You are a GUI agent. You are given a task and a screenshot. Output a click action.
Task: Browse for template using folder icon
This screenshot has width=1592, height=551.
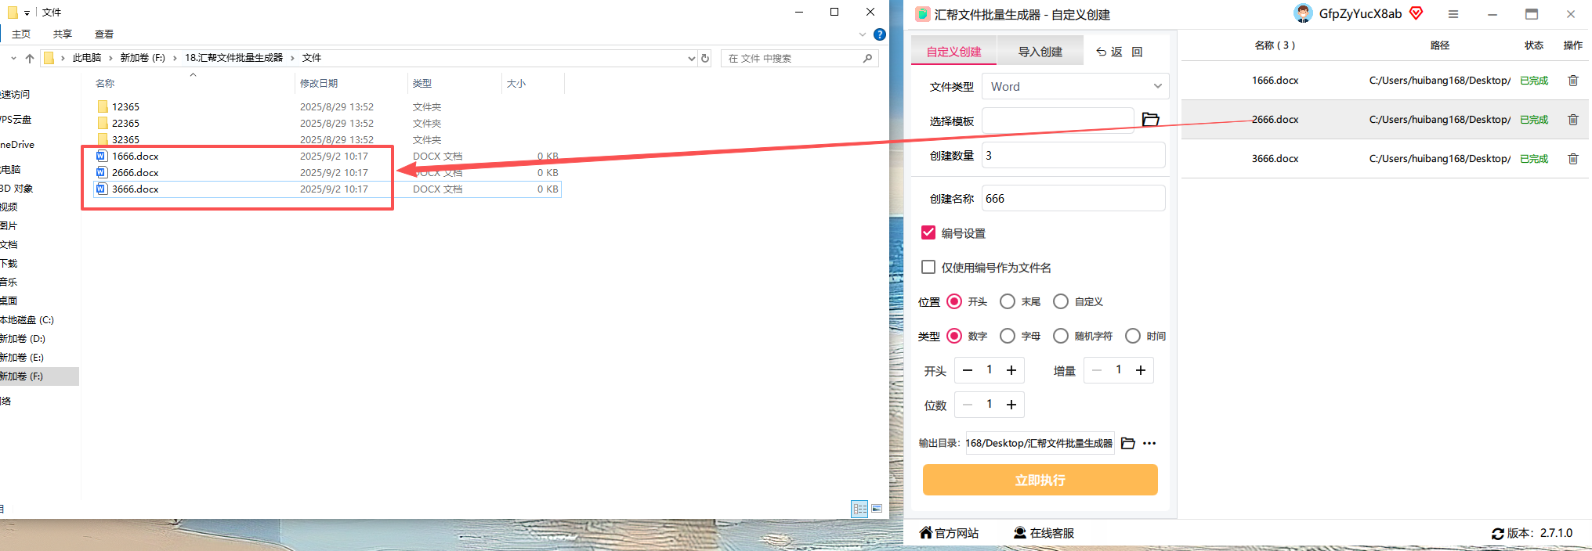click(x=1150, y=120)
